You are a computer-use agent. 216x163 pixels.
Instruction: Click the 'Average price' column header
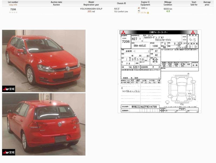(207, 4)
